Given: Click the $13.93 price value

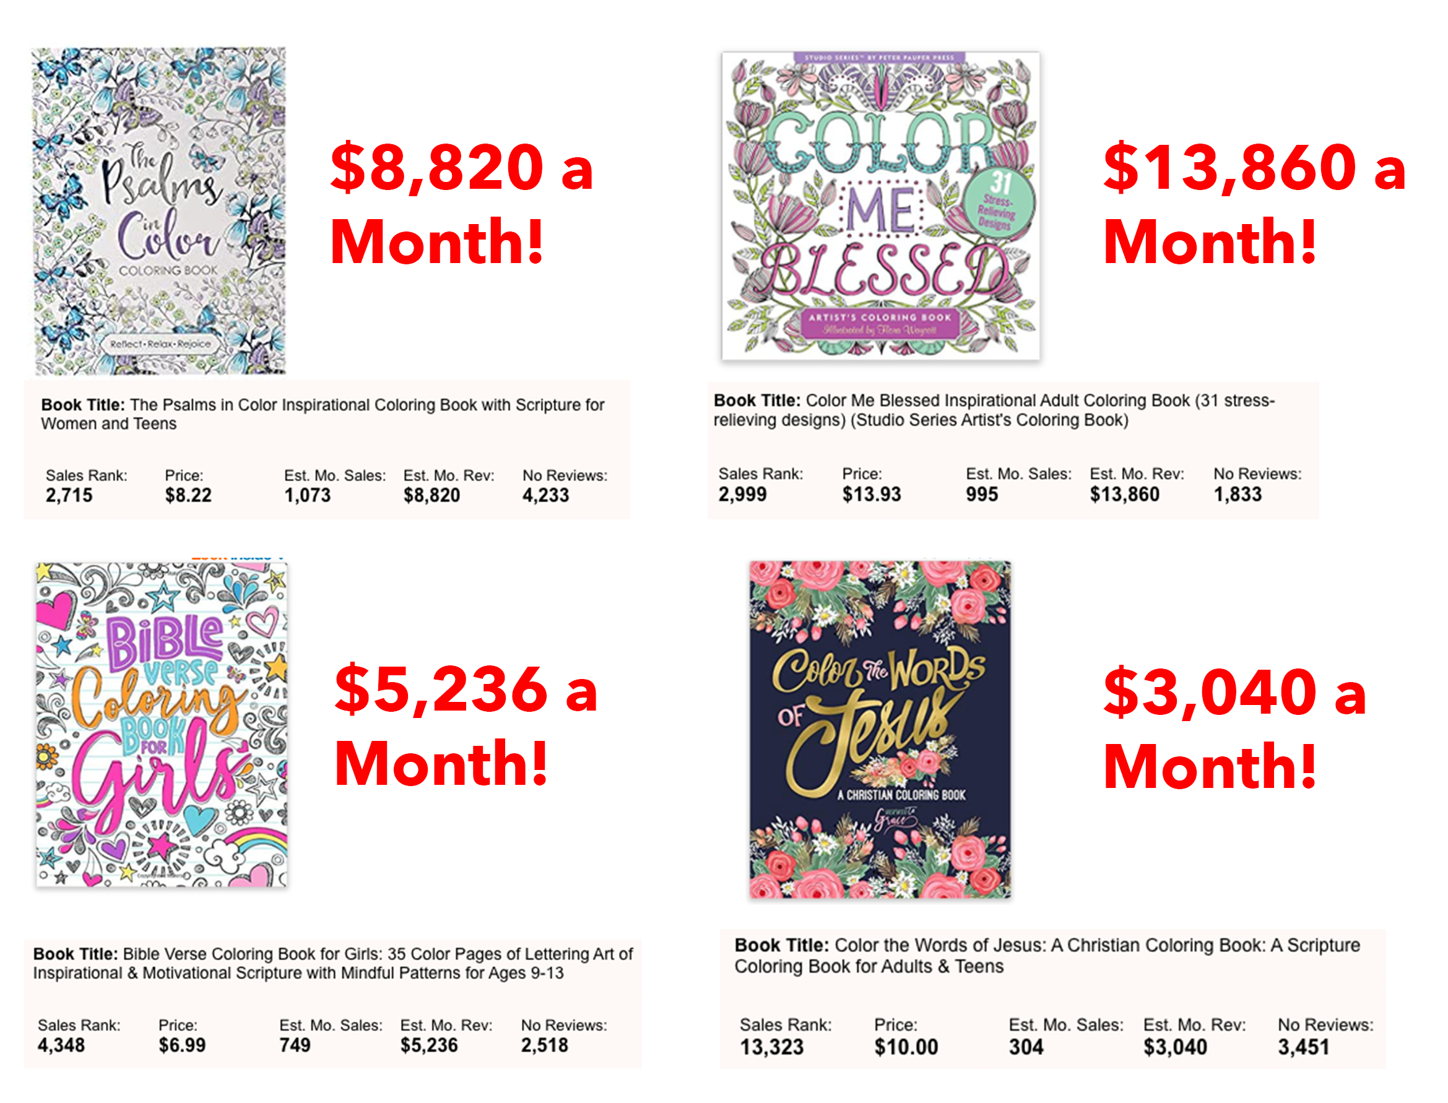Looking at the screenshot, I should [x=871, y=494].
